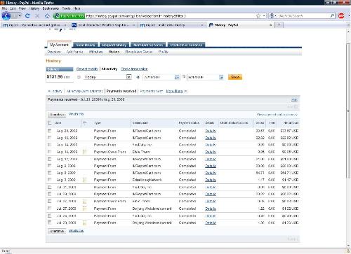Open the Recent activity link

(x=87, y=69)
